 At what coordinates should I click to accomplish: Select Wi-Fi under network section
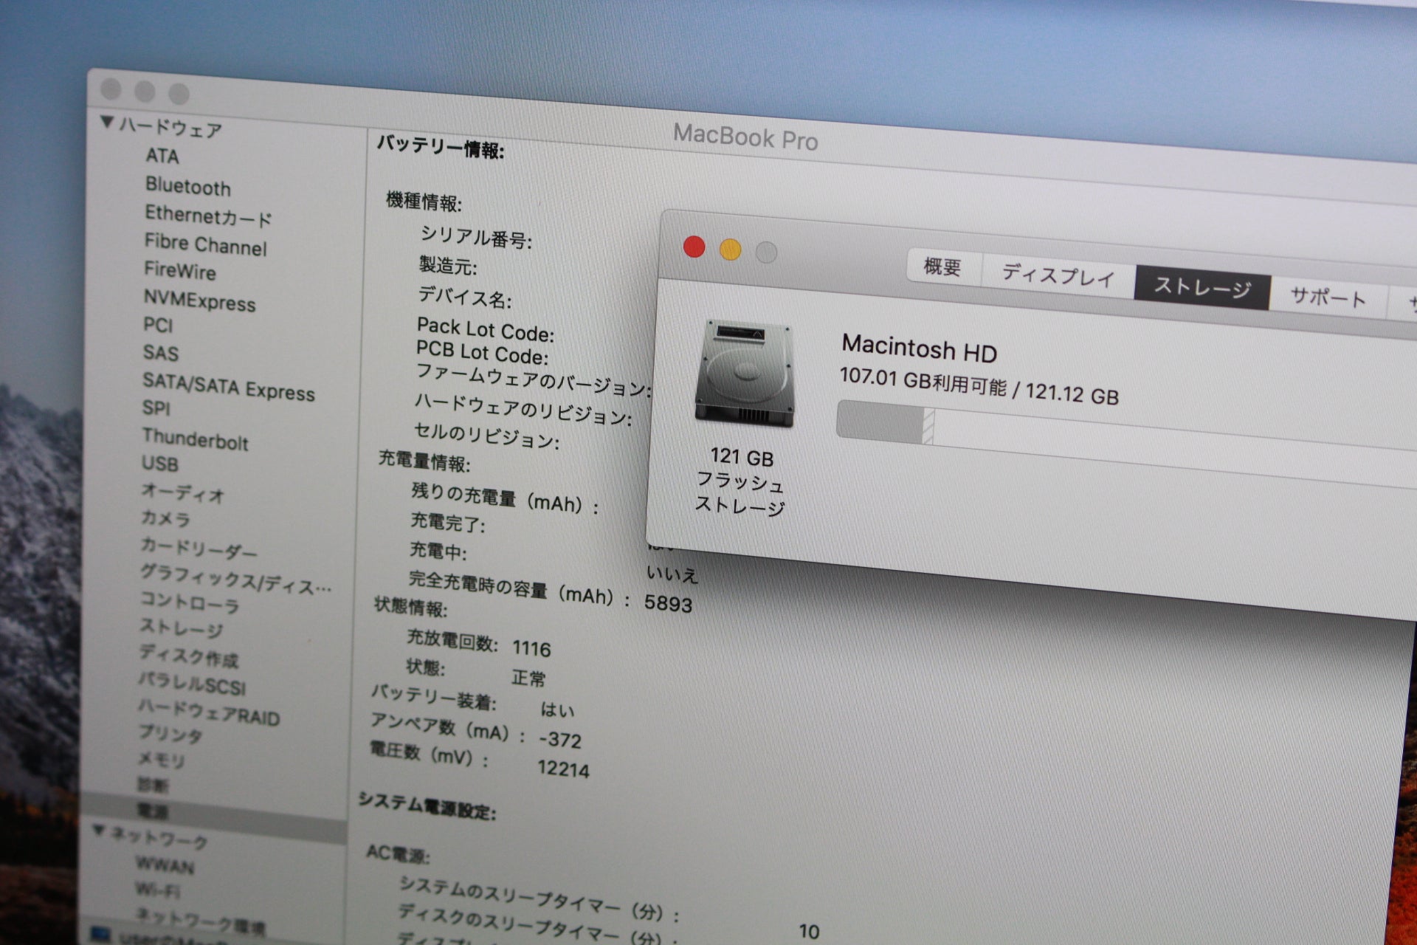(x=157, y=889)
